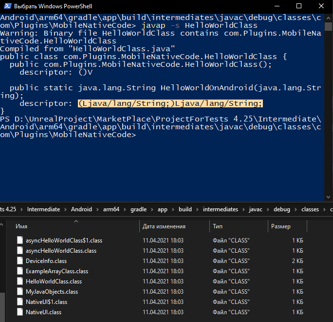The image size is (333, 322).
Task: Click the '2 КБ' size of DeviceInfo.class
Action: tap(297, 261)
